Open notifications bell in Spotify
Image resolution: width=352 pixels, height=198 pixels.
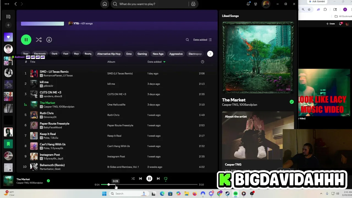pyautogui.click(x=248, y=4)
